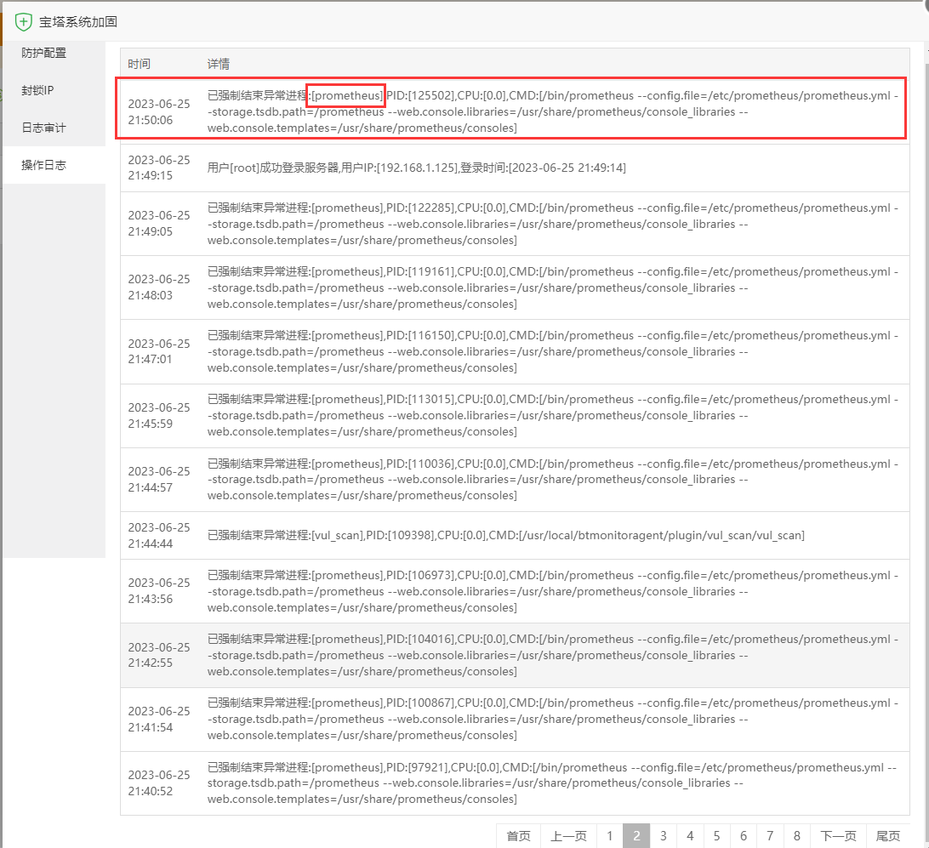Click current page 2 button
Screen dimensions: 929x848
coord(635,836)
